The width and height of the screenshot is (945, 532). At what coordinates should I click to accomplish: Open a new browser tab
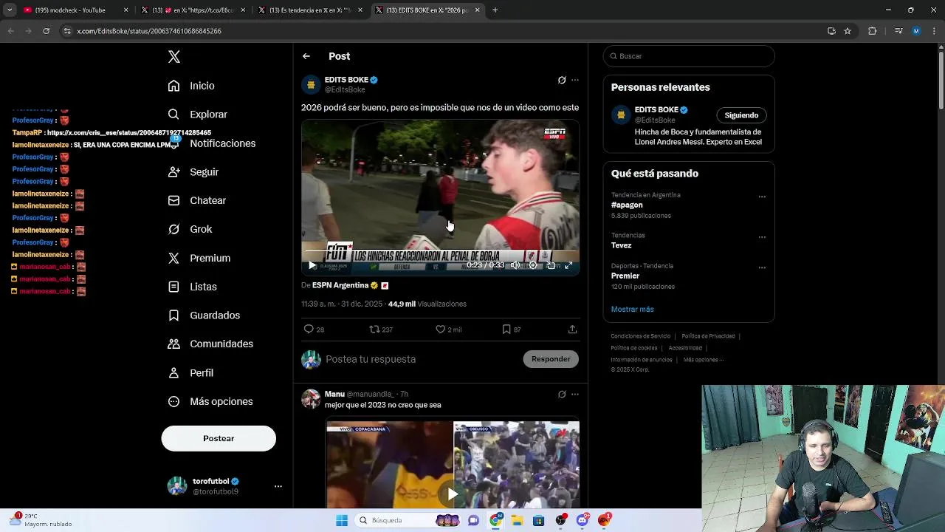coord(495,10)
